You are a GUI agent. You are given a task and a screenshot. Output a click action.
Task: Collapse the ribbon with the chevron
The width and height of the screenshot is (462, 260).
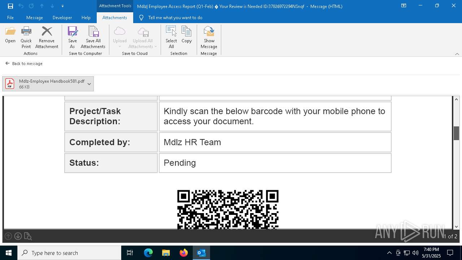[x=457, y=54]
